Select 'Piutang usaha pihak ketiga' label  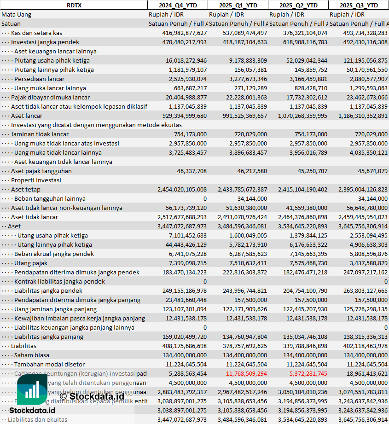[52, 61]
